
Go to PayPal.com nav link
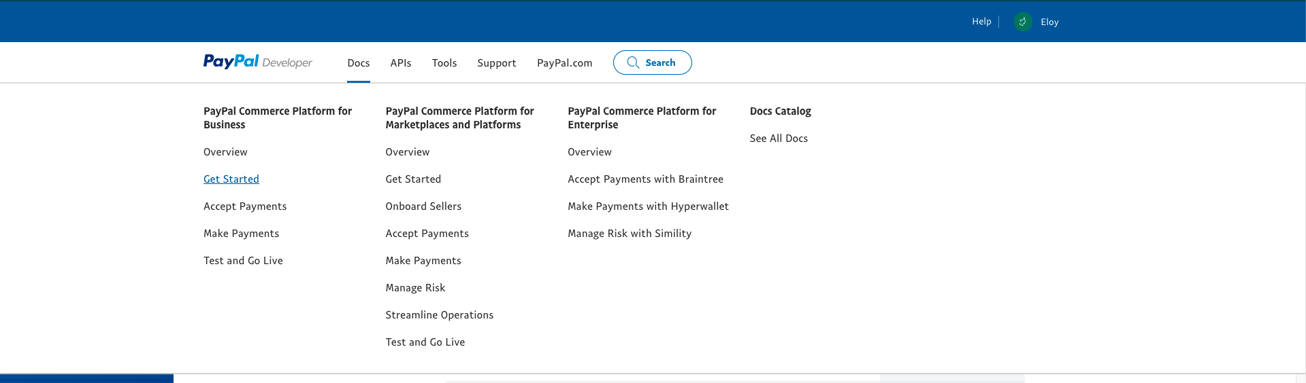[564, 63]
